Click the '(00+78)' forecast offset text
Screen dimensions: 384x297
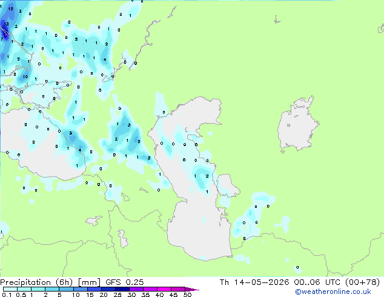point(362,282)
